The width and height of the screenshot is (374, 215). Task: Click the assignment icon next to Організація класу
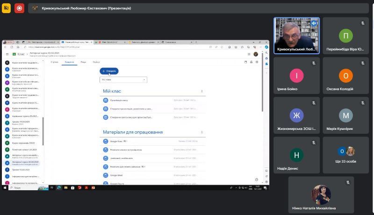point(106,100)
